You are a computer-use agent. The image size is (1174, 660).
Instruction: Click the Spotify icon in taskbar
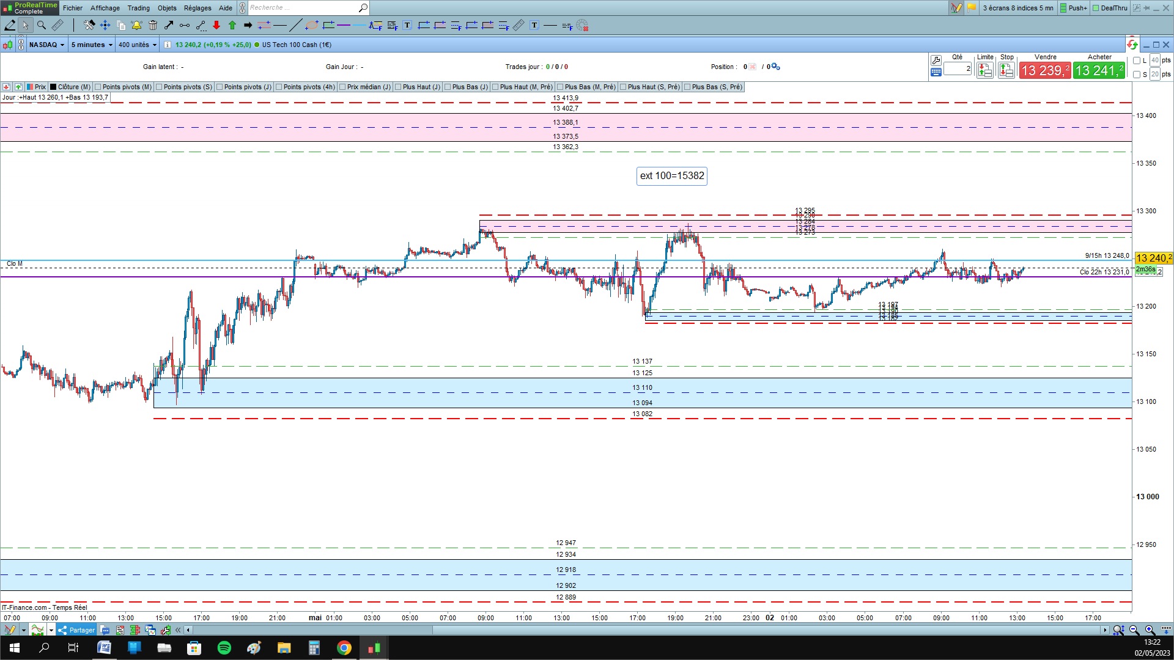[x=224, y=648]
